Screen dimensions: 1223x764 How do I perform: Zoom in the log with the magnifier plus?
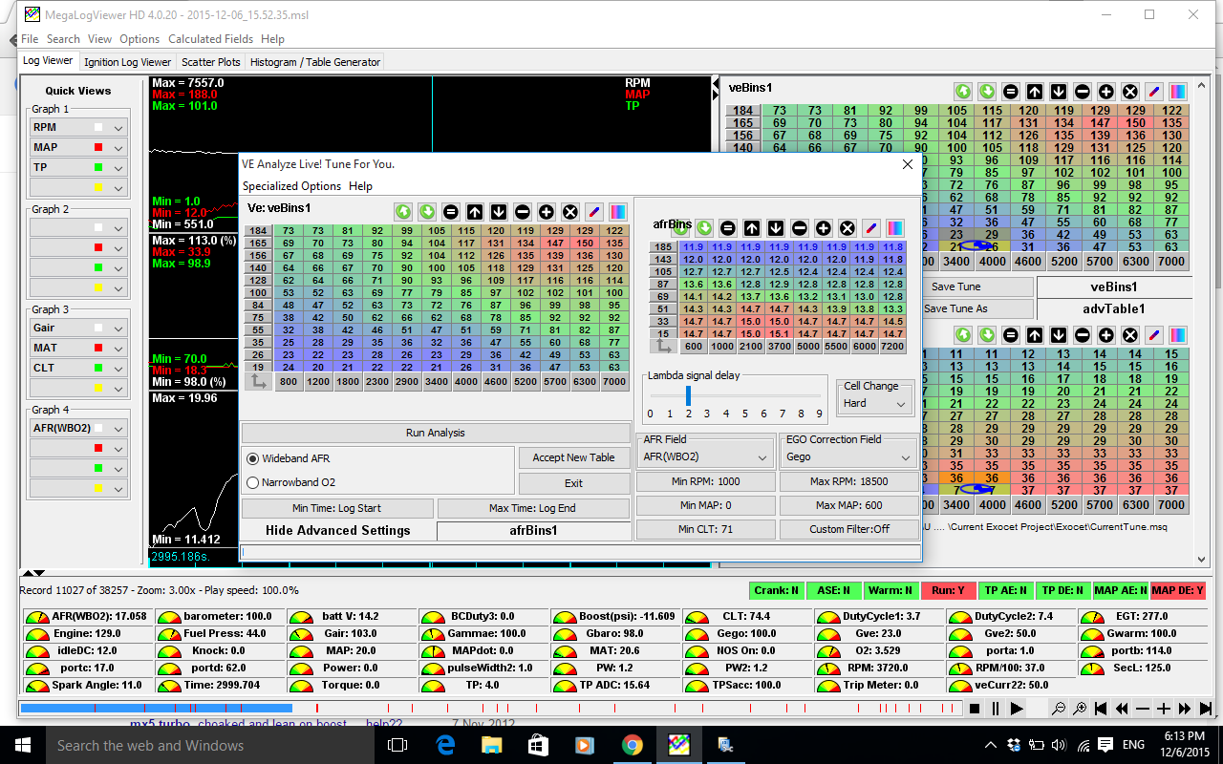click(x=1079, y=709)
